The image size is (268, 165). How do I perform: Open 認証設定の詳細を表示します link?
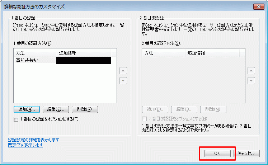tap(33, 140)
